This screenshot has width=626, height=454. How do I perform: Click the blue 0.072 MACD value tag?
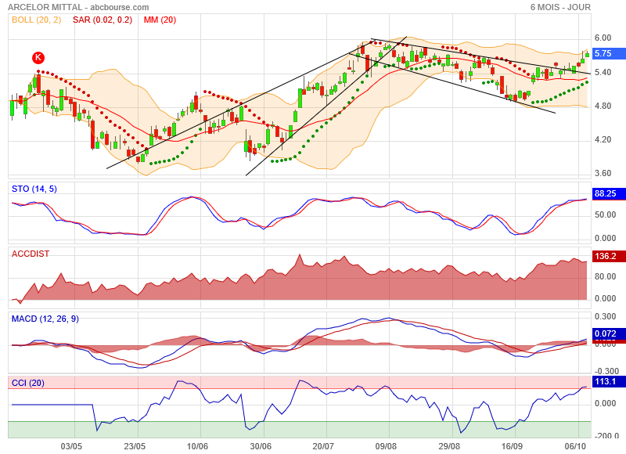(609, 333)
